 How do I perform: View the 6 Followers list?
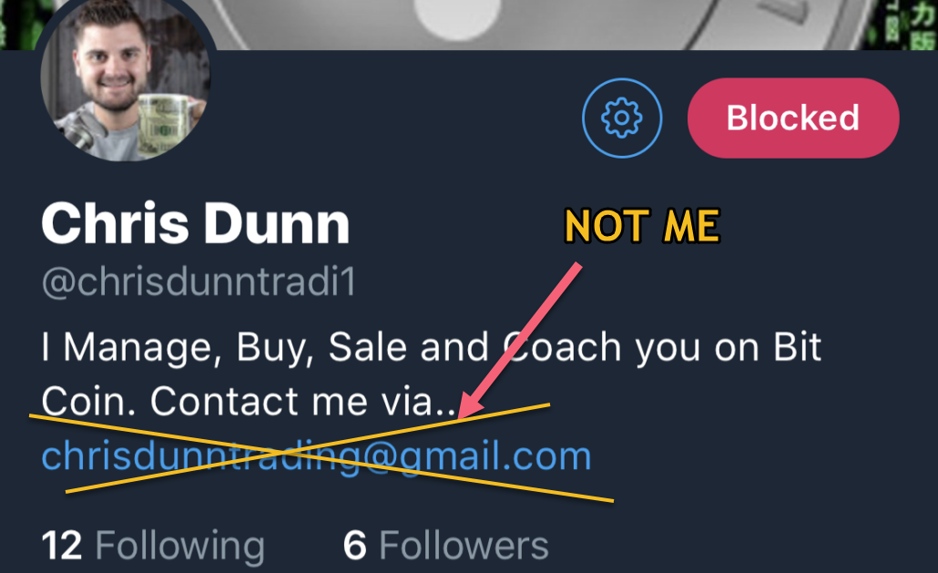pyautogui.click(x=445, y=545)
